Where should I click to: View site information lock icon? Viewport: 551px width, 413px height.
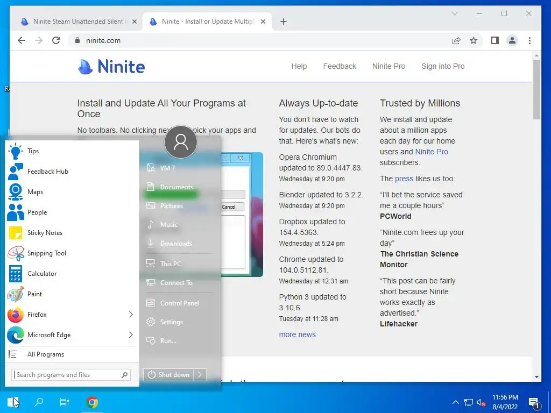coord(77,40)
